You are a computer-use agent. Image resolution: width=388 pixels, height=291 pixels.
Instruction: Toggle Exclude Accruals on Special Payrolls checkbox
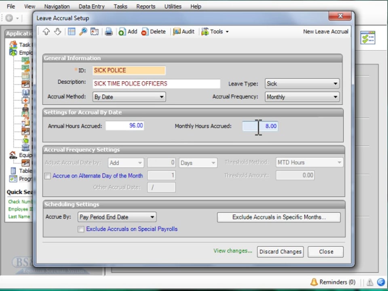coord(81,229)
